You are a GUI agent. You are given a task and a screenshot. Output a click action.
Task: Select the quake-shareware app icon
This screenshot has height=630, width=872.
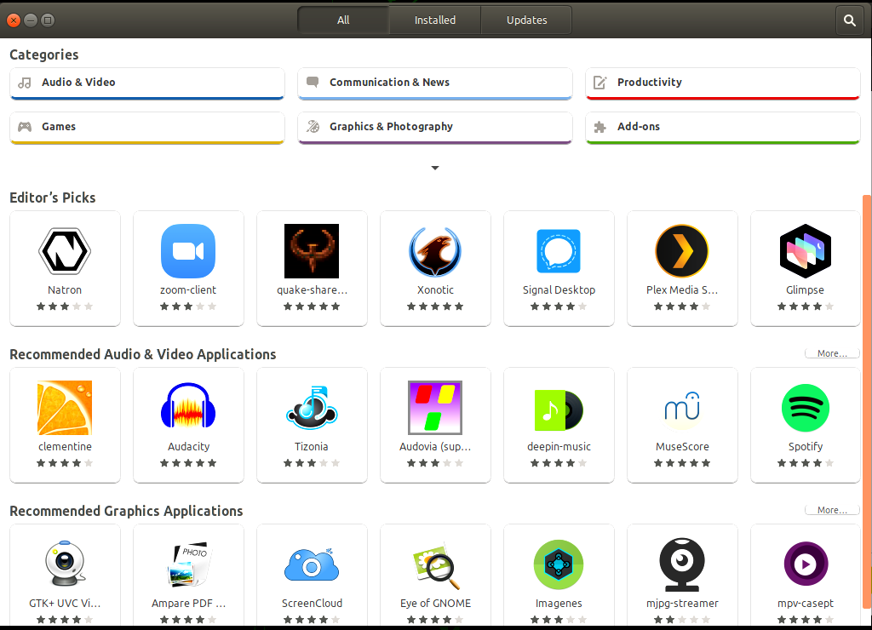coord(312,251)
